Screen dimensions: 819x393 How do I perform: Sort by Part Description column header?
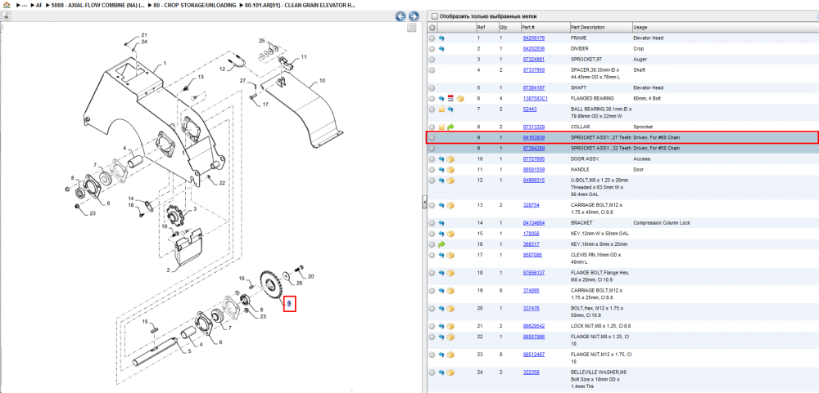(600, 27)
